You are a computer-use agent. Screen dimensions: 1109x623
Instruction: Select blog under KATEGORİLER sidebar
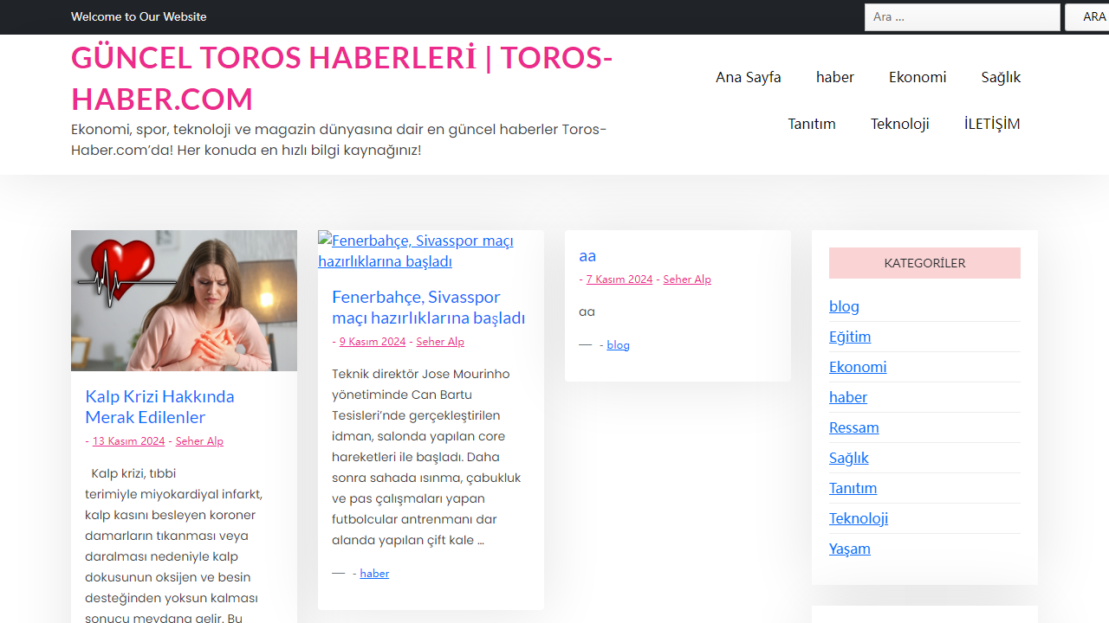[844, 305]
